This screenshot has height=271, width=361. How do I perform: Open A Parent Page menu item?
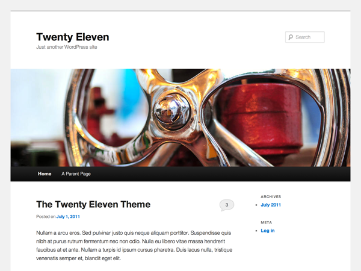tap(76, 174)
